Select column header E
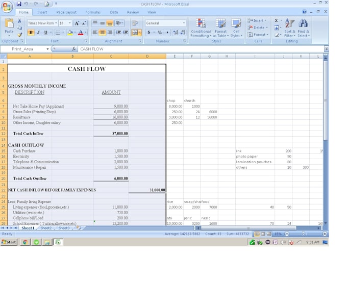The height and width of the screenshot is (308, 347). click(175, 57)
